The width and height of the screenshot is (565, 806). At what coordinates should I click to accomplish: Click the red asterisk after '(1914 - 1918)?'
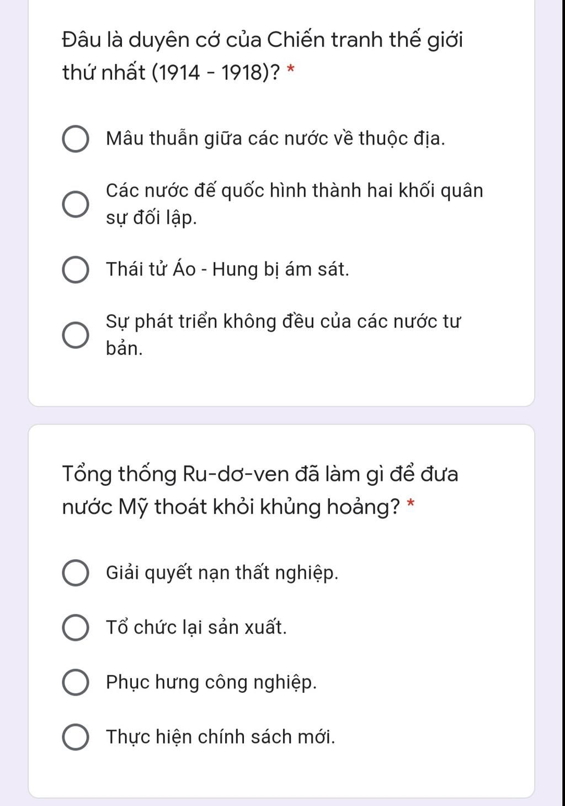pos(291,71)
